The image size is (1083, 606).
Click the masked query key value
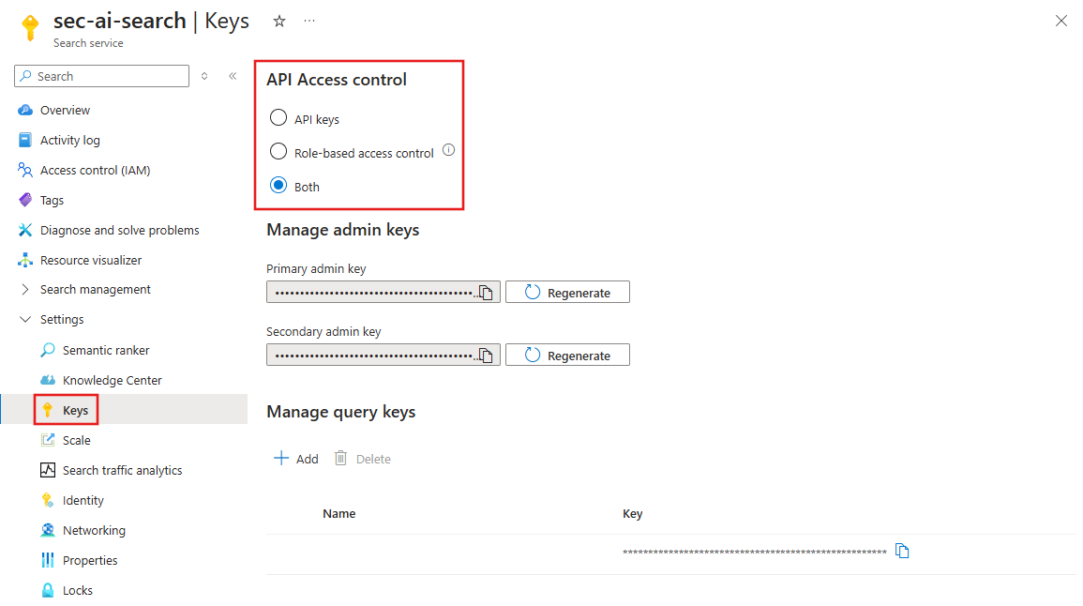click(x=754, y=553)
